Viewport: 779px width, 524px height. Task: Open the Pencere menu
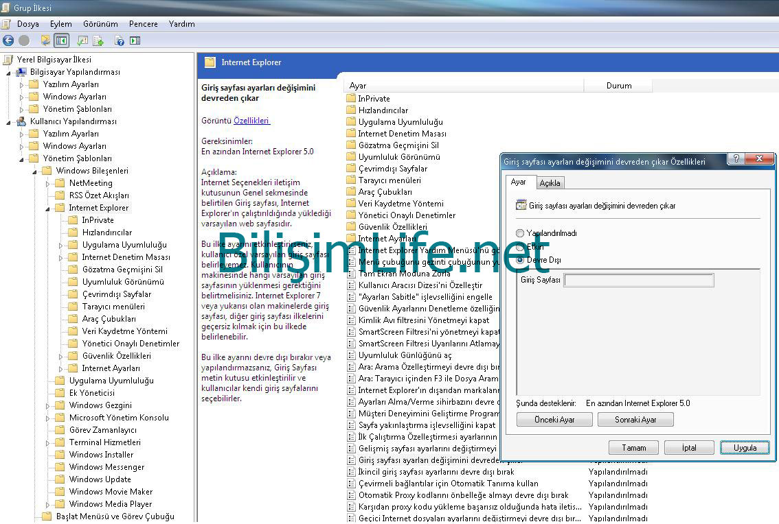[143, 24]
